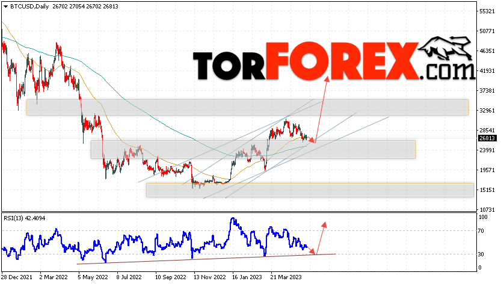This screenshot has height=284, width=501.
Task: Click the 50771 price axis label
Action: [x=487, y=31]
